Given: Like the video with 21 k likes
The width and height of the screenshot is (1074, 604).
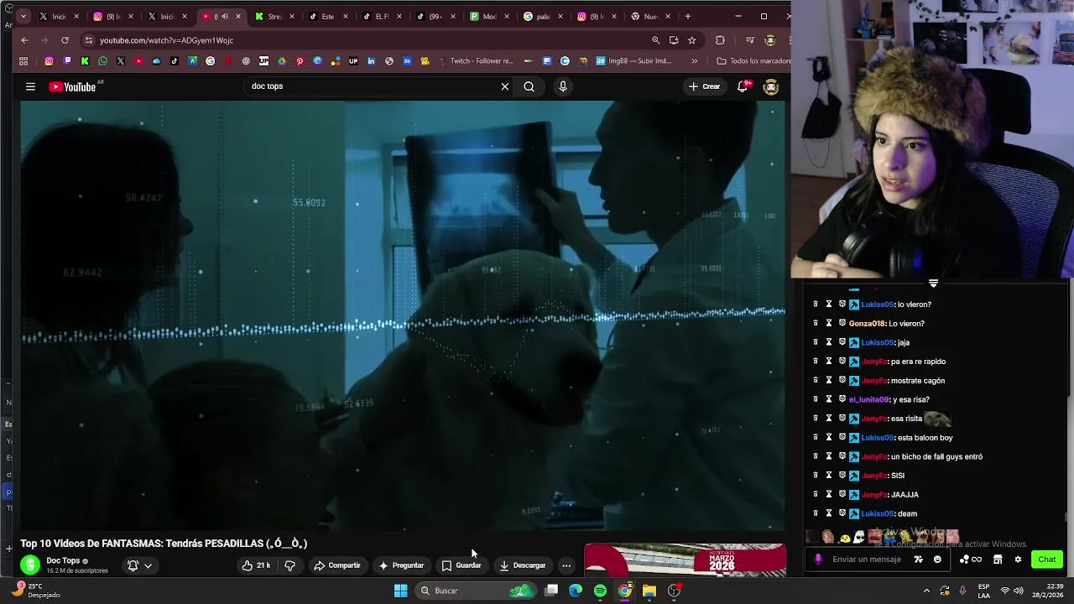Looking at the screenshot, I should click(x=256, y=565).
